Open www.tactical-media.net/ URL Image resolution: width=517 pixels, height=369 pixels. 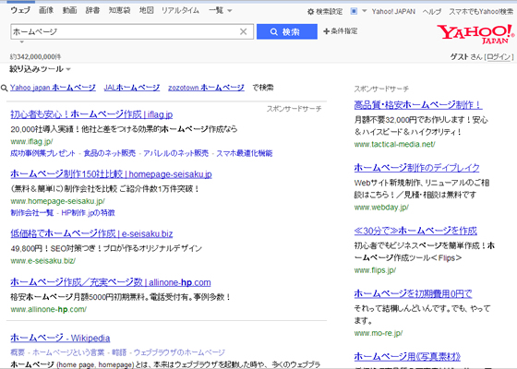coord(395,144)
